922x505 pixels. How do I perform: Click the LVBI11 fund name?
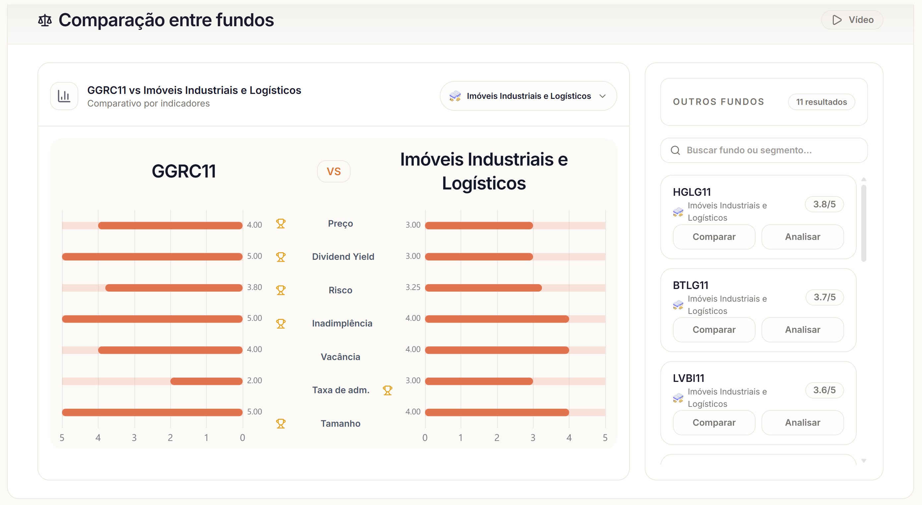[x=688, y=378]
